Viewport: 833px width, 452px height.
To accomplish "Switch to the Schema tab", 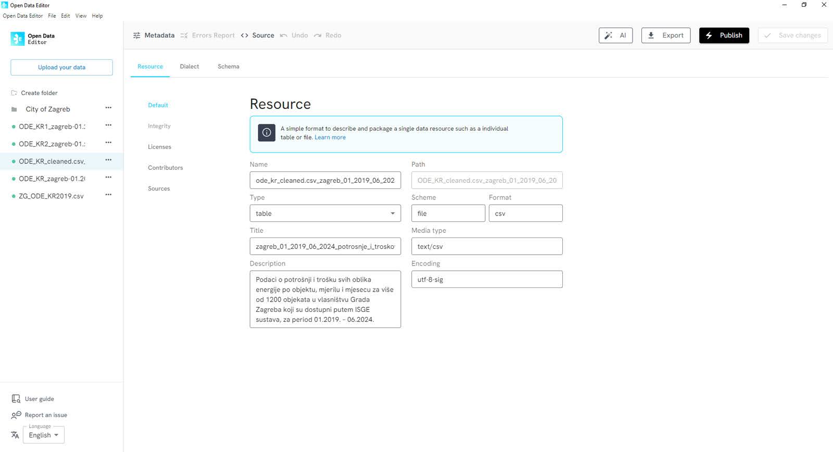I will pyautogui.click(x=228, y=67).
